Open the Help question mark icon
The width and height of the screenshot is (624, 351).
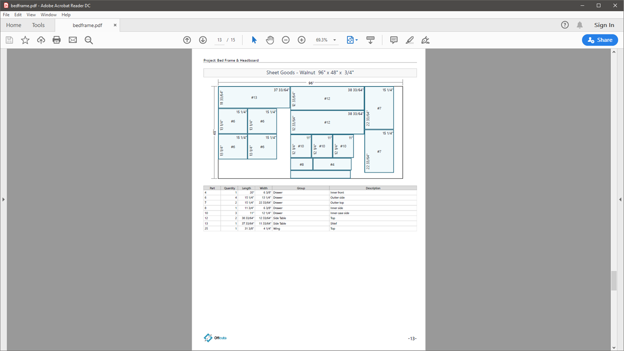[x=565, y=25]
